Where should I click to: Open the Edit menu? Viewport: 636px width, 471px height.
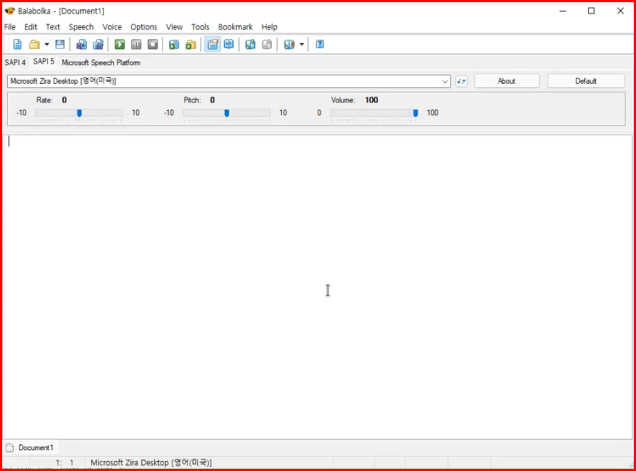click(x=31, y=26)
